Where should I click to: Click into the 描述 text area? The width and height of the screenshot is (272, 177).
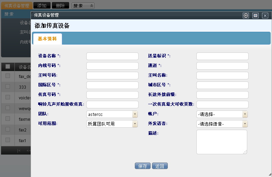click(x=221, y=142)
